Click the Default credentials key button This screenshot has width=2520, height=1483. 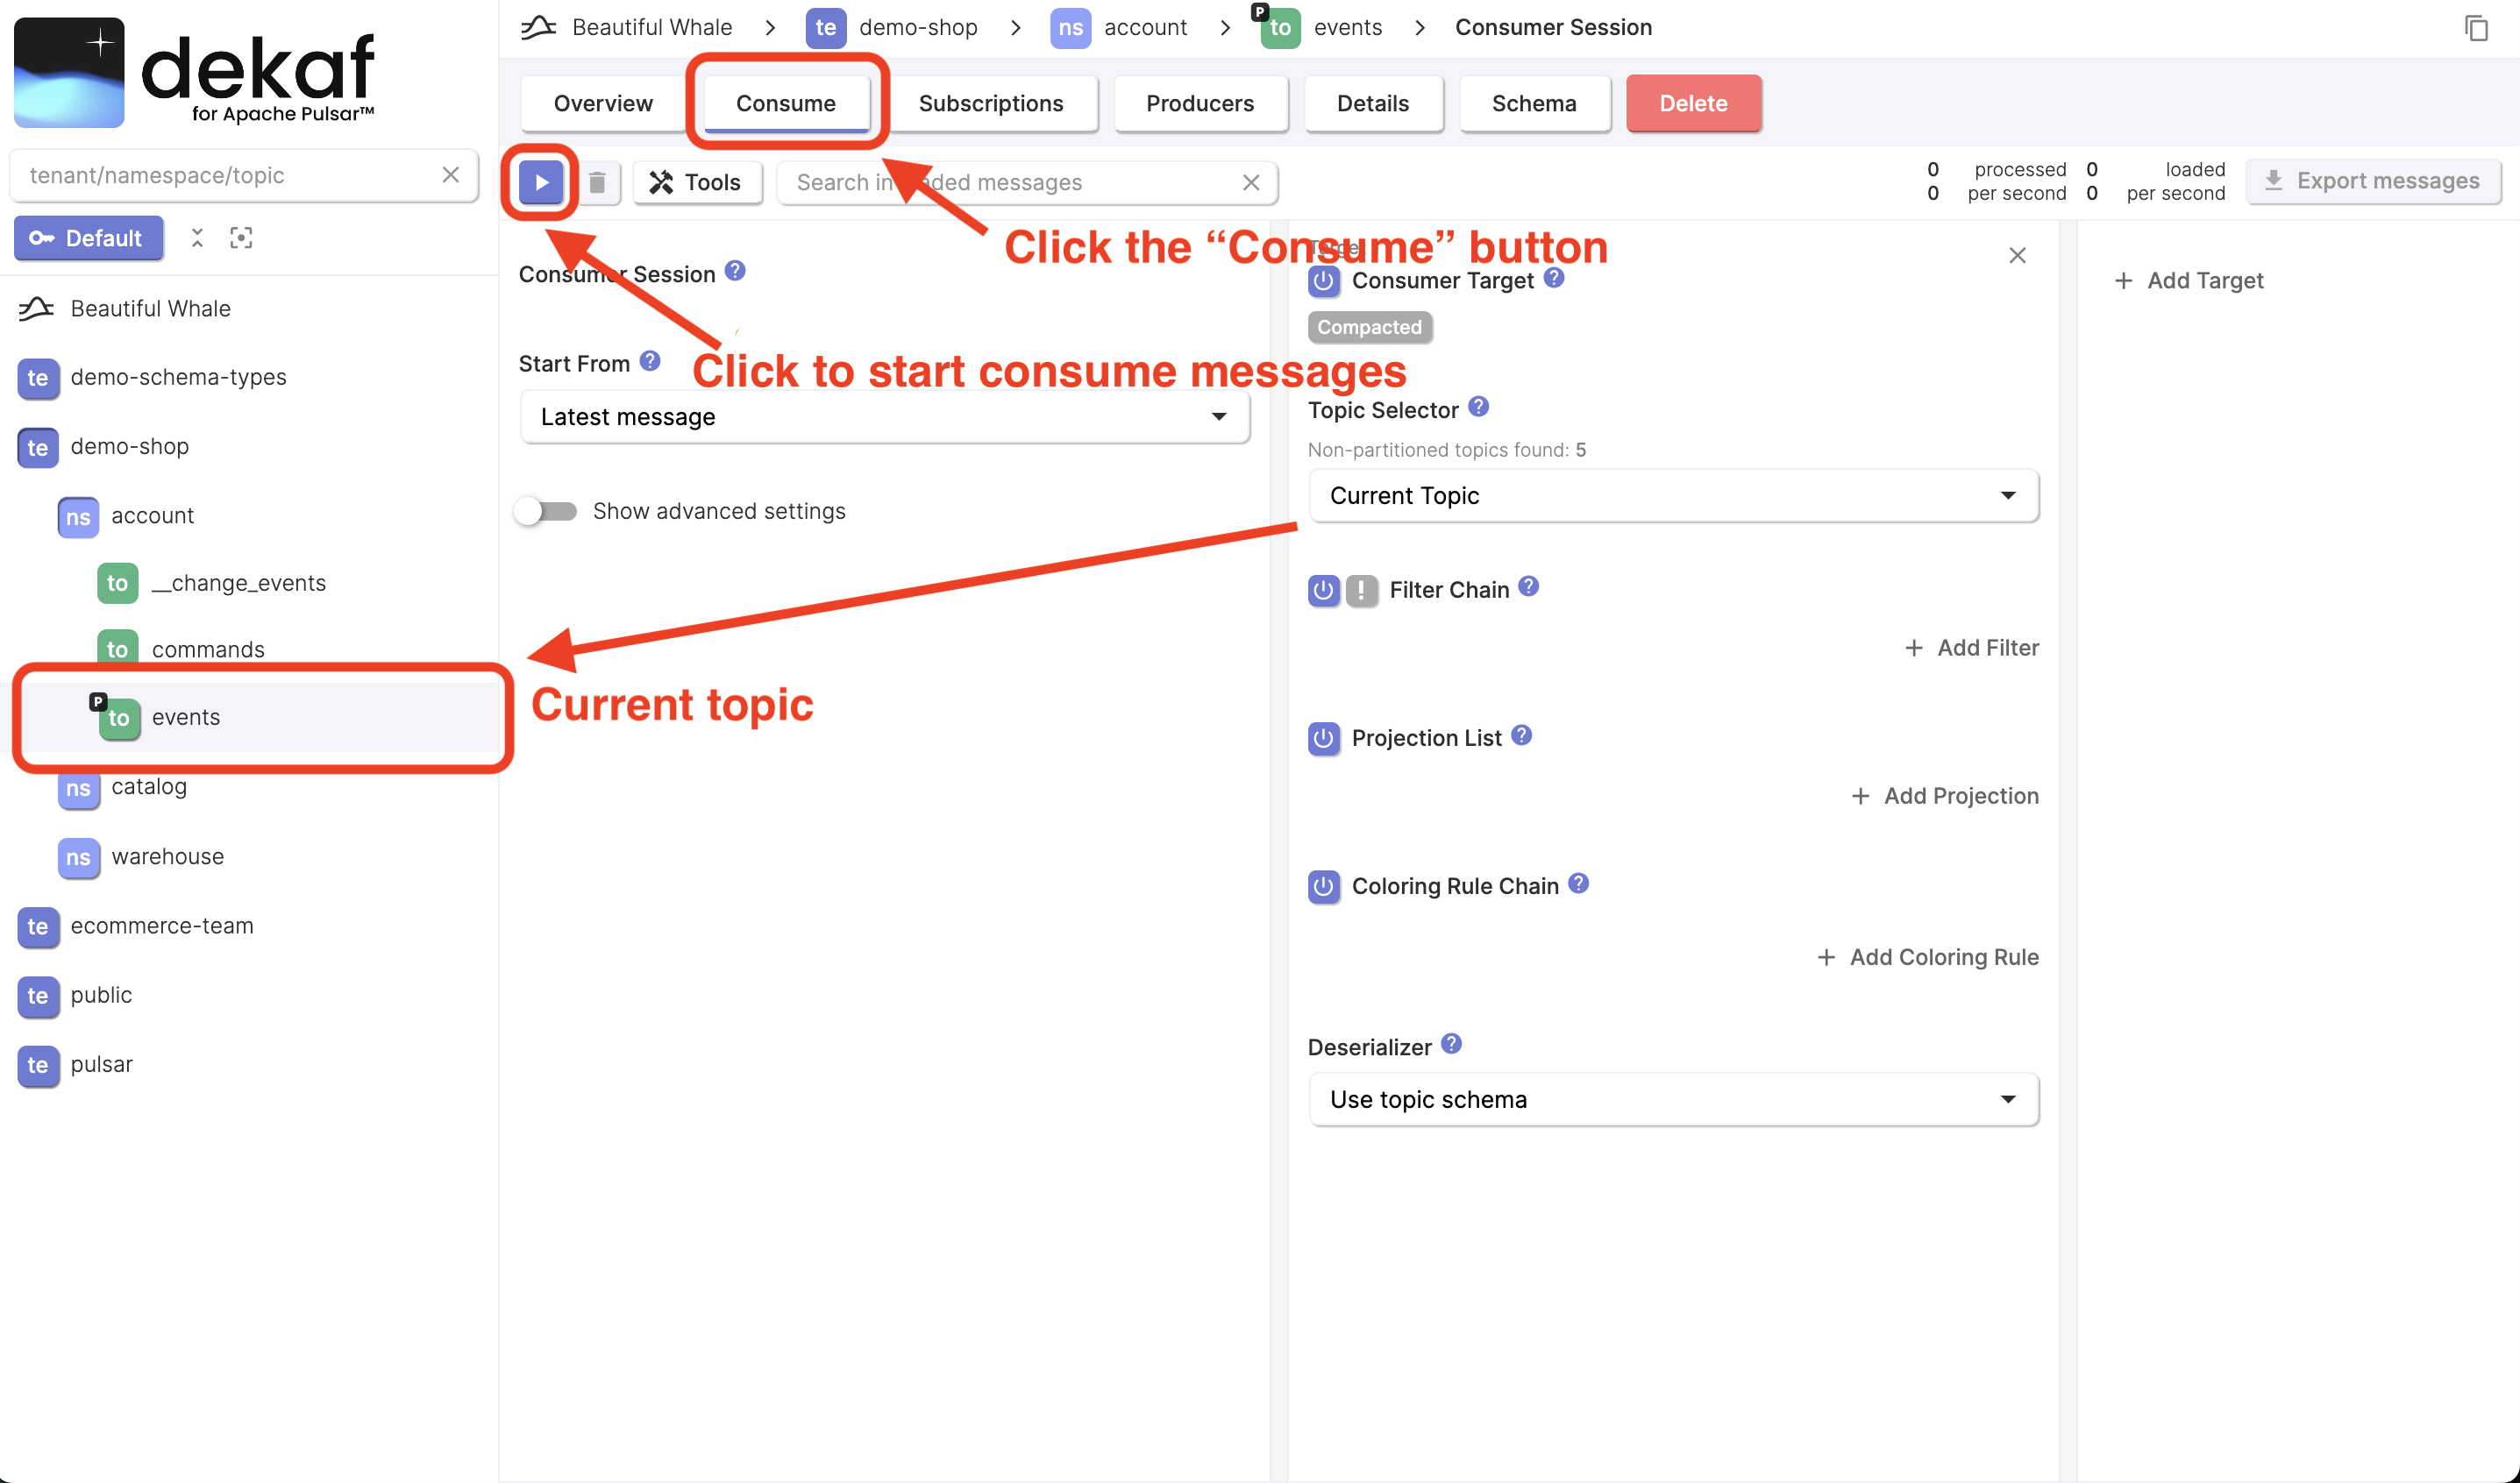88,238
